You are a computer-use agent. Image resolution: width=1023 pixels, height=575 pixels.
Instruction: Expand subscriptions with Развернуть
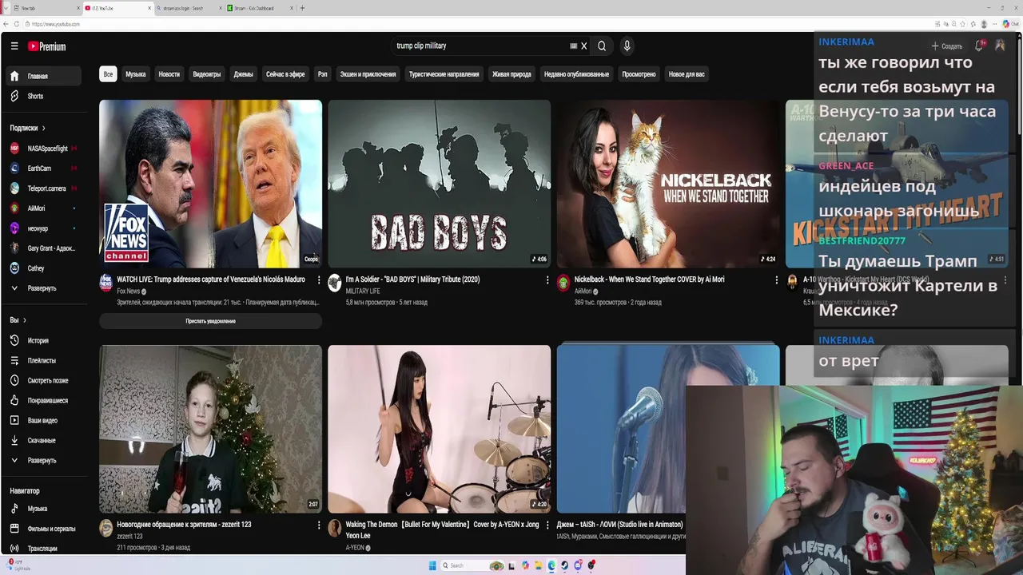click(x=42, y=288)
